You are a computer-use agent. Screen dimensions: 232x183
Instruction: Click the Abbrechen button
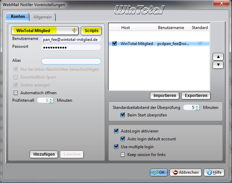coord(186,172)
